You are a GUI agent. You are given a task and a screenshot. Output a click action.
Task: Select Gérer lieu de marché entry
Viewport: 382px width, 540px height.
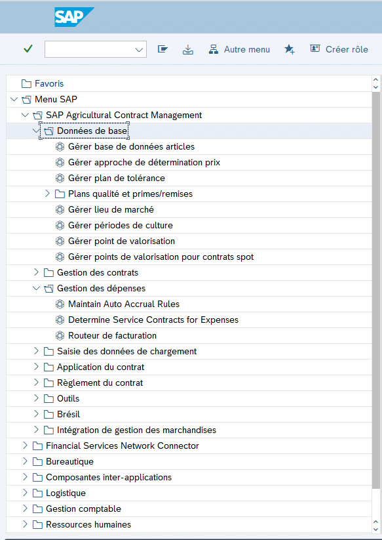click(111, 210)
